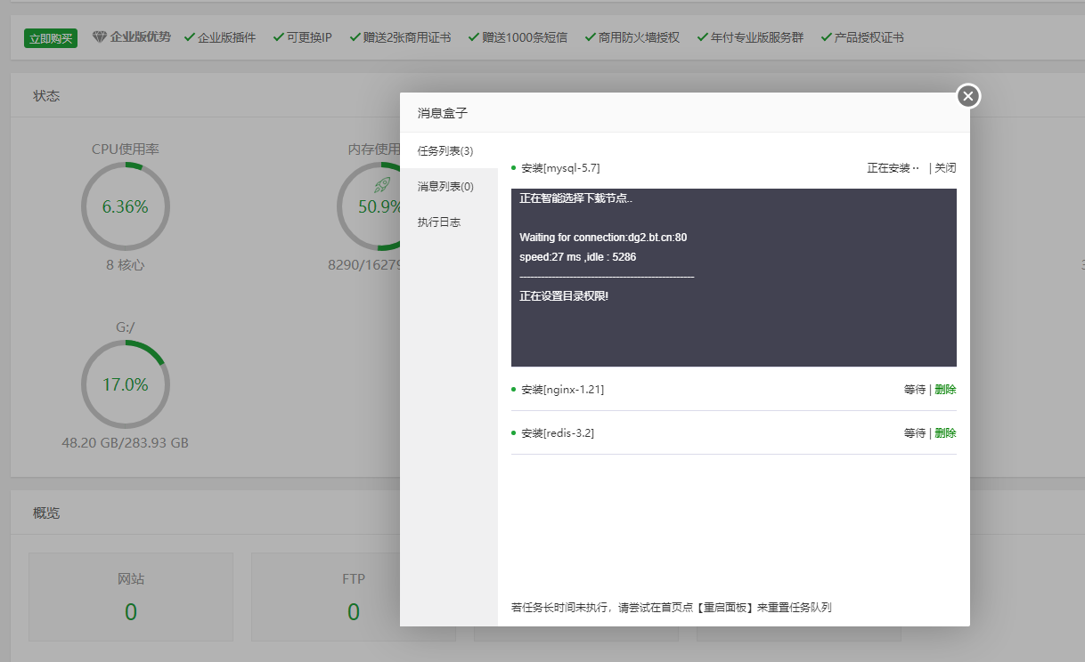1085x662 pixels.
Task: Select the 安装[redis-3.2] task row
Action: pyautogui.click(x=734, y=432)
